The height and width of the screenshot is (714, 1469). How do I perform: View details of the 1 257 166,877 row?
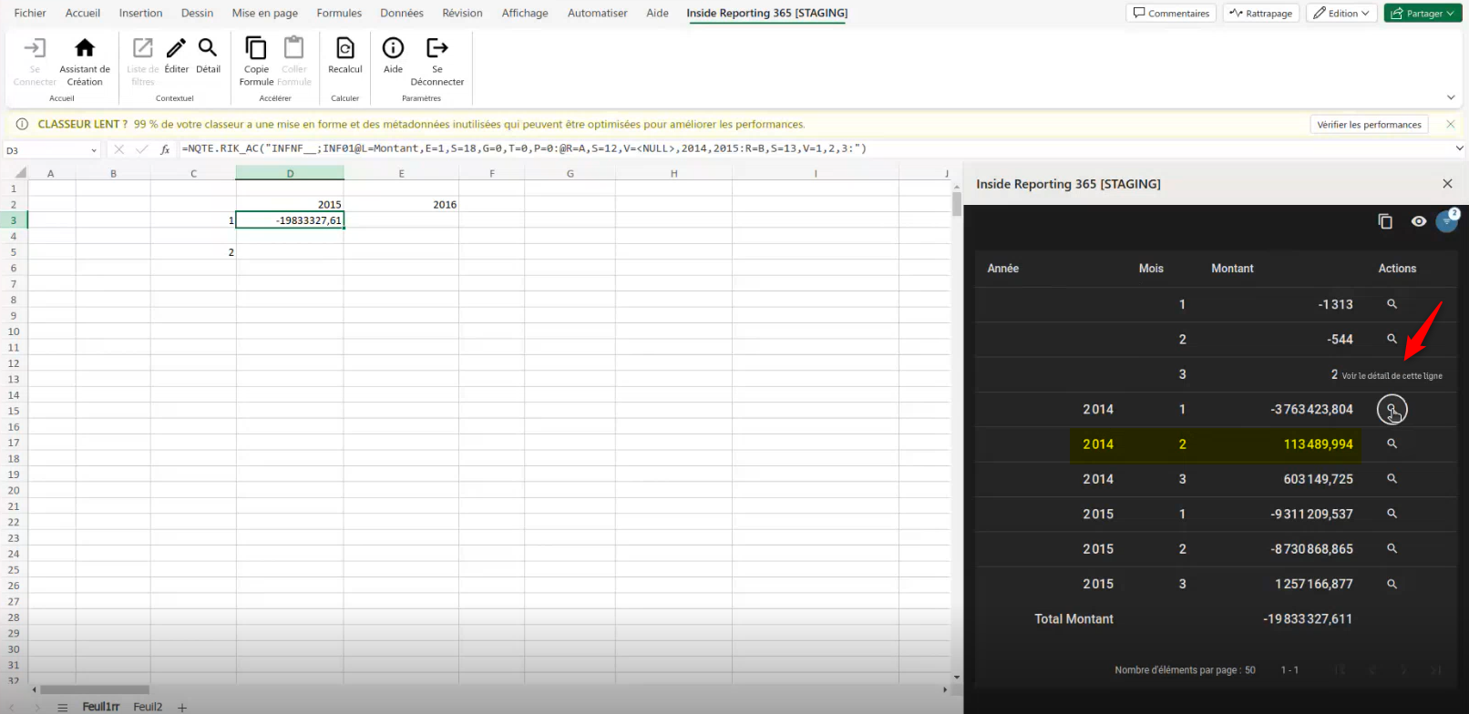1392,584
